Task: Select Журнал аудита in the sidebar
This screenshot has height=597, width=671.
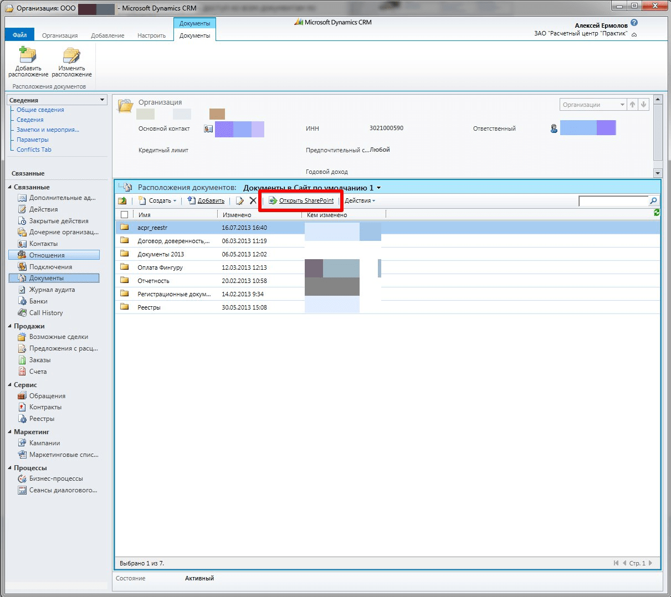Action: 52,290
